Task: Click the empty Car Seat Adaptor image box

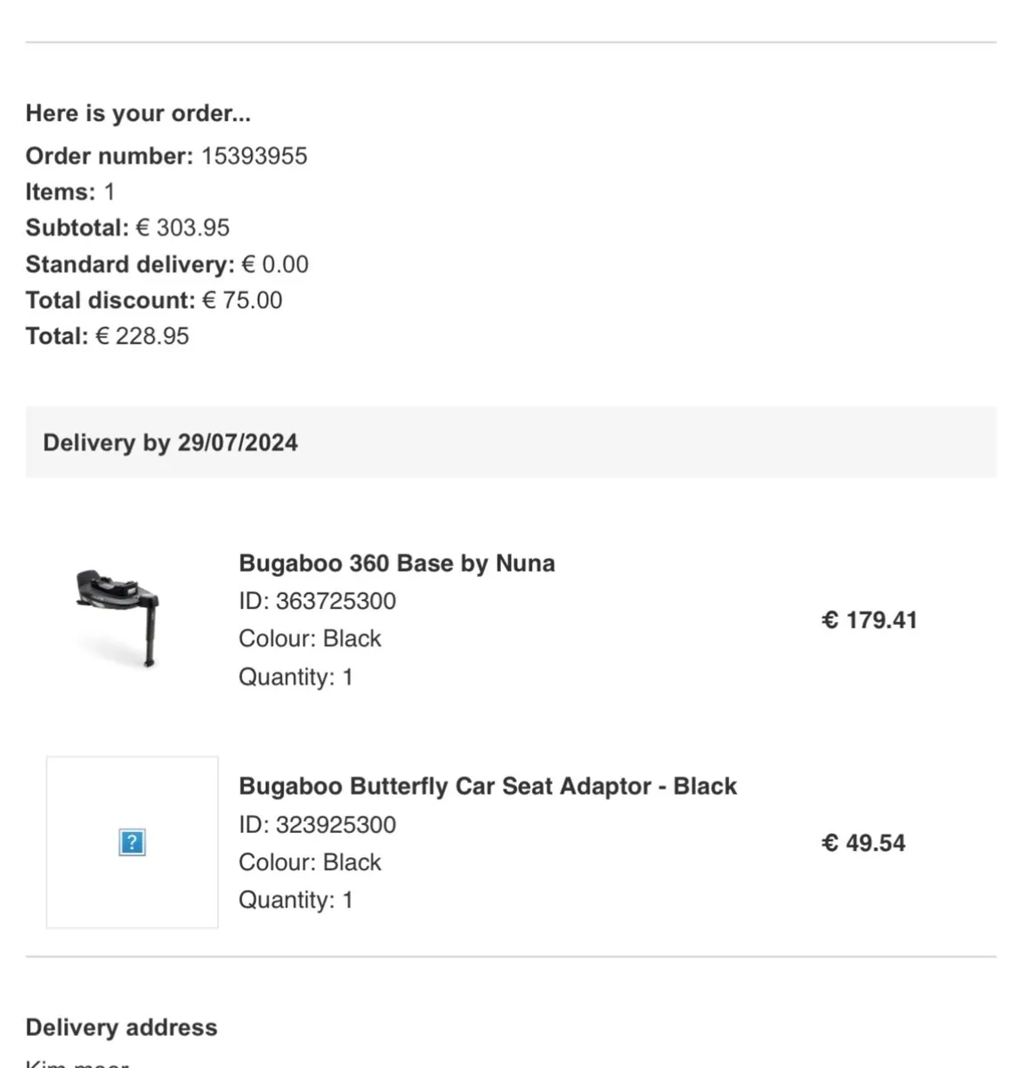Action: click(132, 842)
